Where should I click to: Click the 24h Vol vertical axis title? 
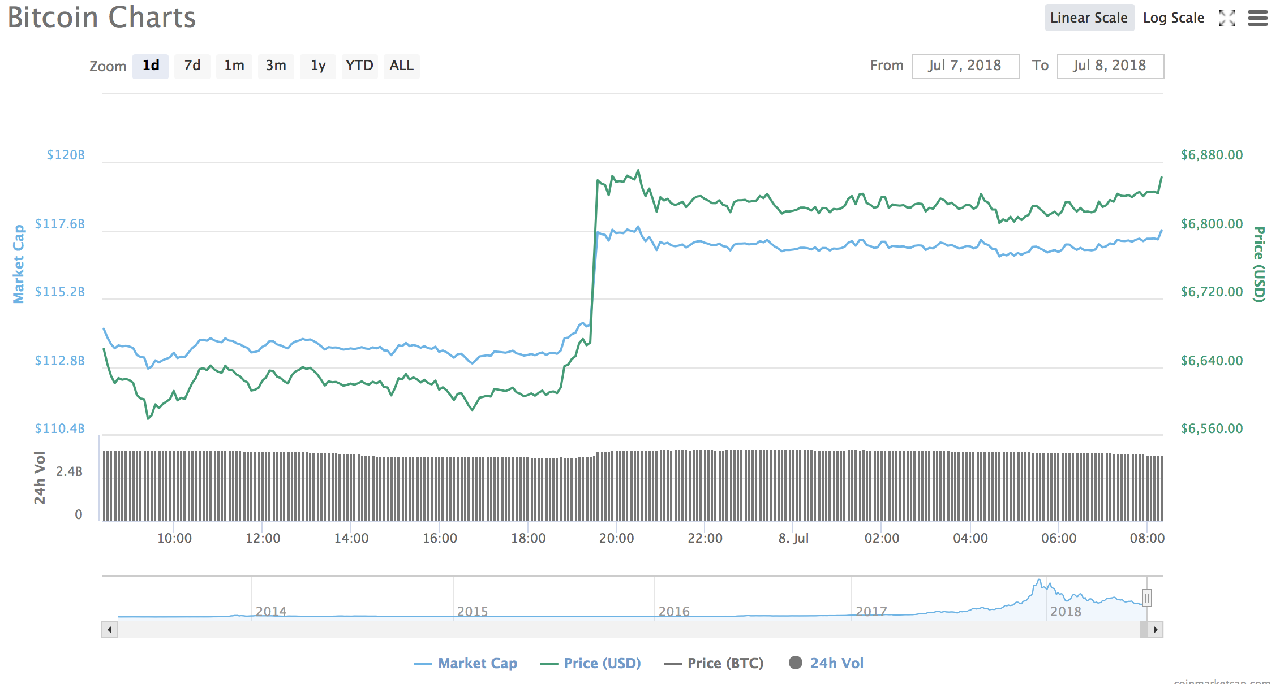[x=39, y=478]
